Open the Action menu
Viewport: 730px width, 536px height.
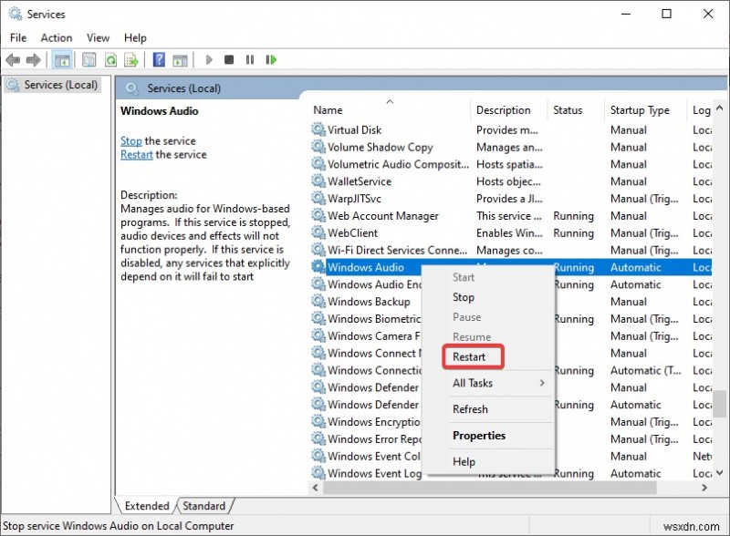pyautogui.click(x=56, y=37)
